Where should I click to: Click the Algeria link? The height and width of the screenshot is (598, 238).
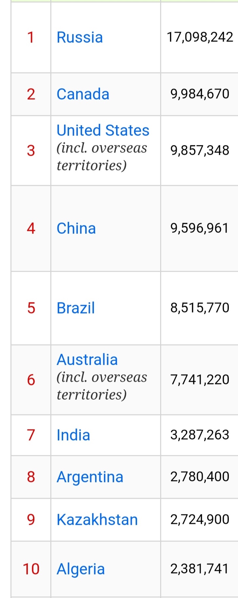pyautogui.click(x=81, y=569)
